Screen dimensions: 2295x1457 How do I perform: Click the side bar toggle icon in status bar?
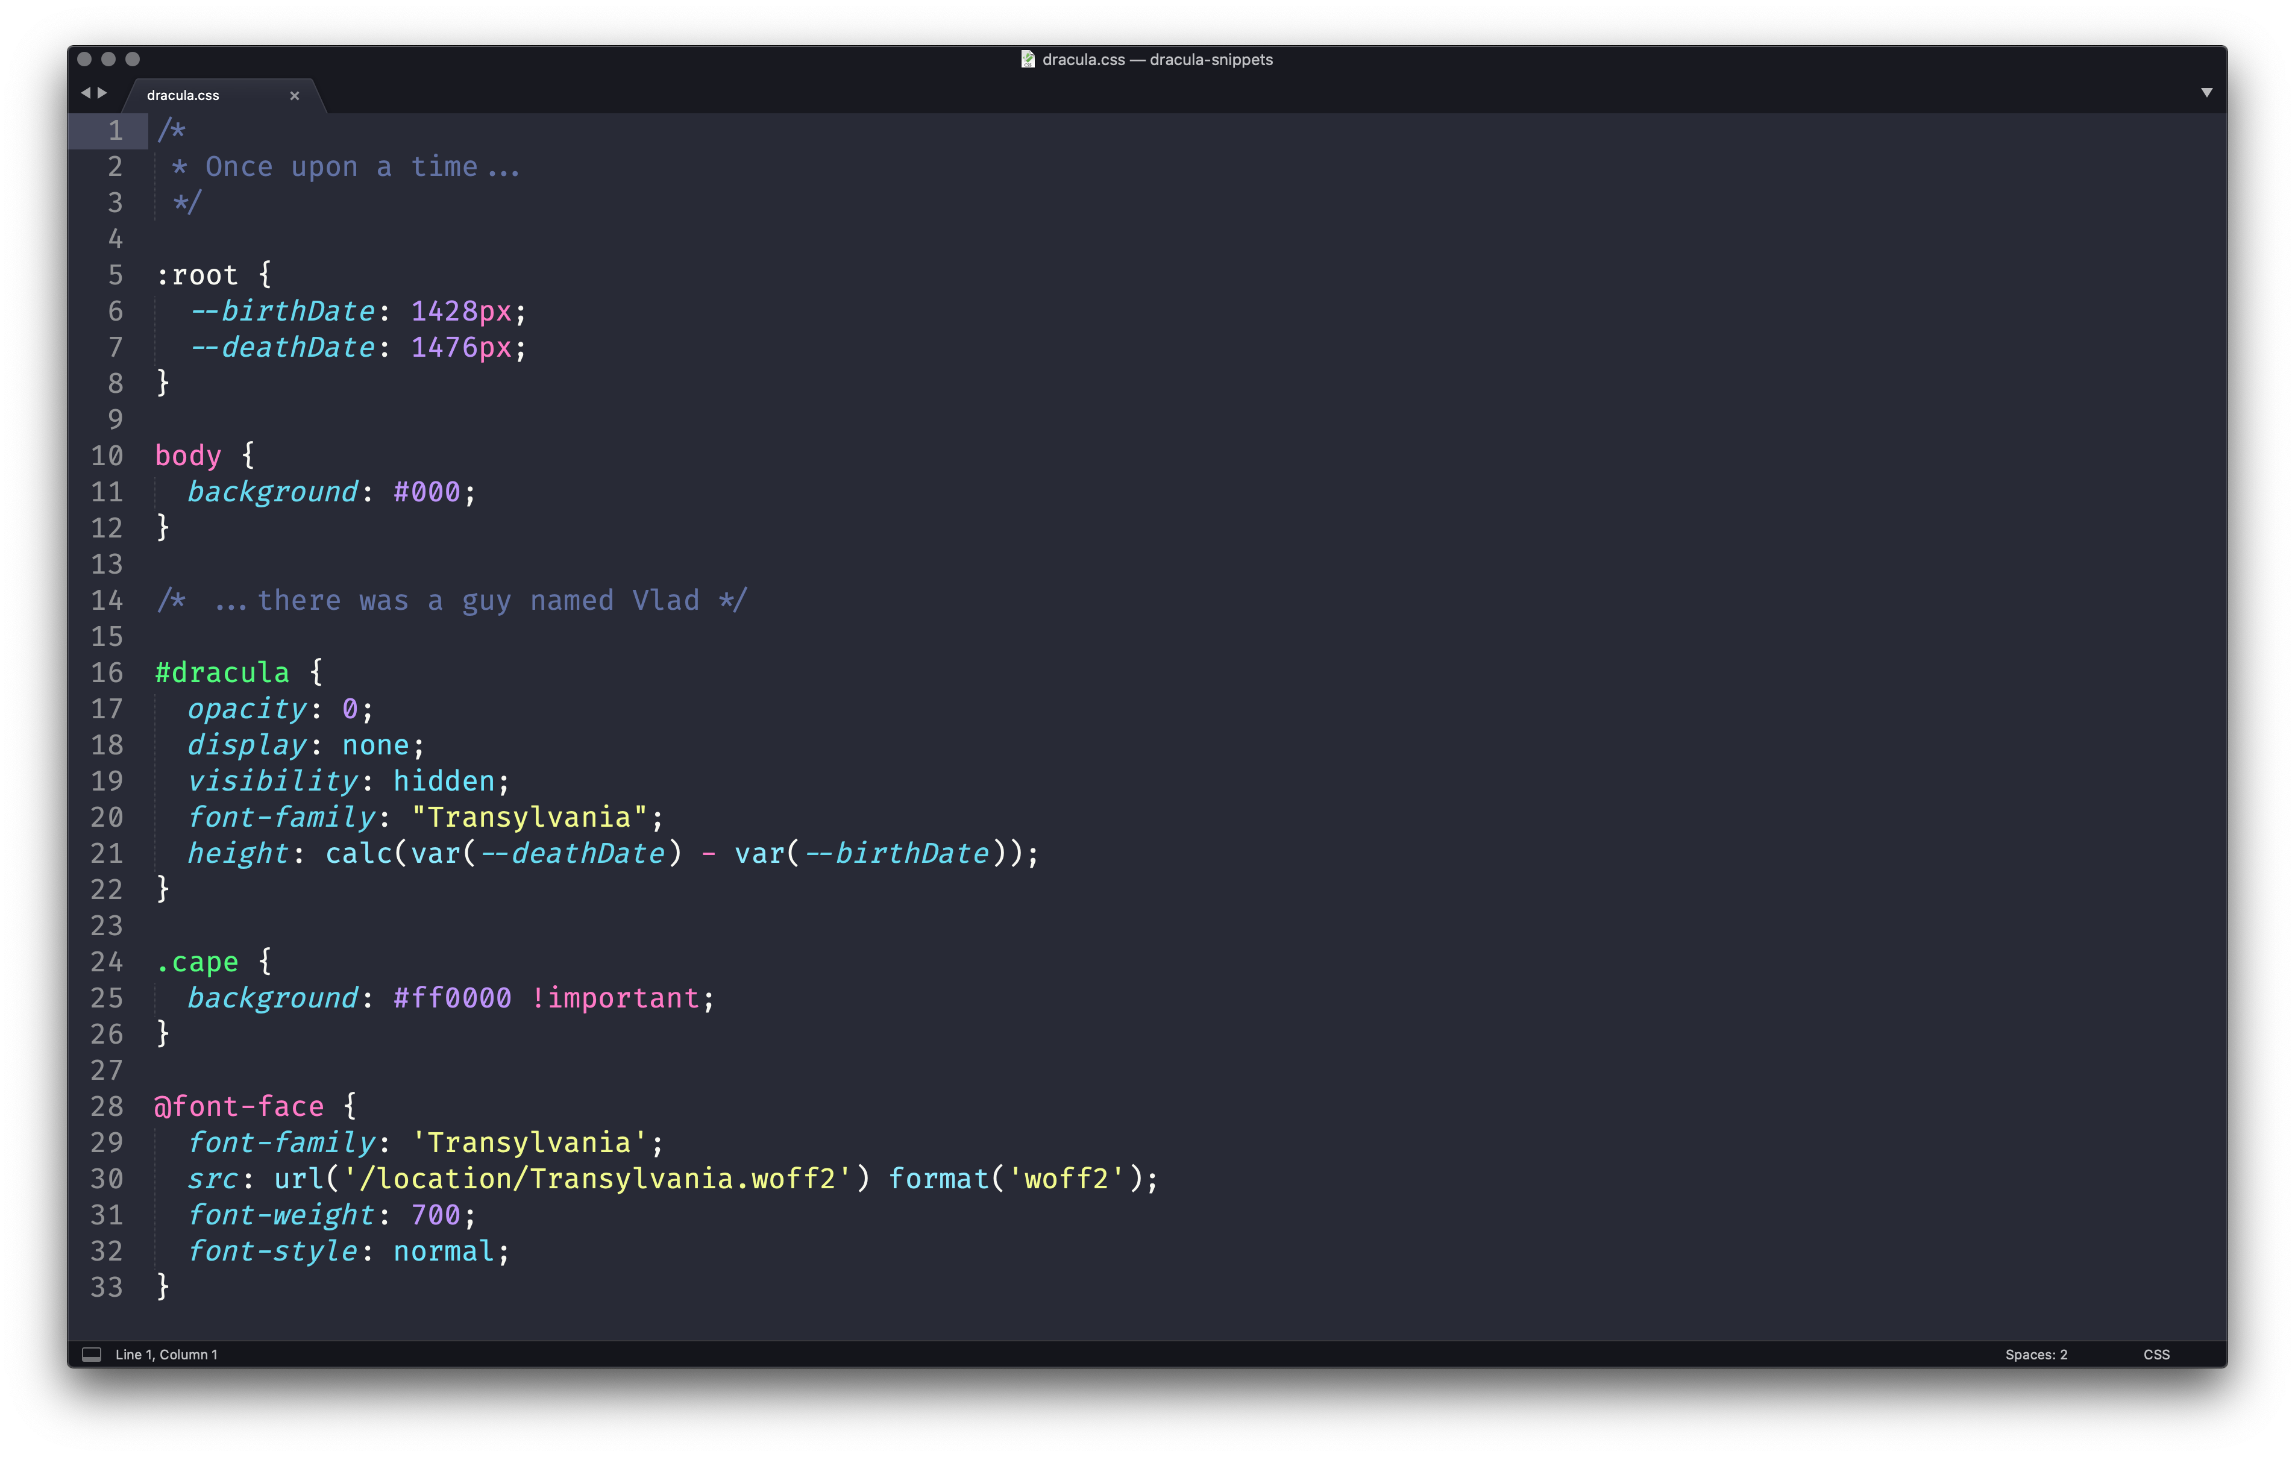pos(92,1354)
